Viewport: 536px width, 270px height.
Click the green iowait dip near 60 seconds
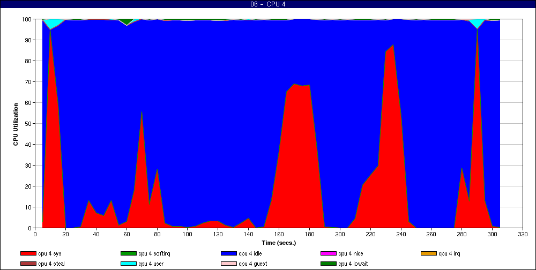click(127, 22)
